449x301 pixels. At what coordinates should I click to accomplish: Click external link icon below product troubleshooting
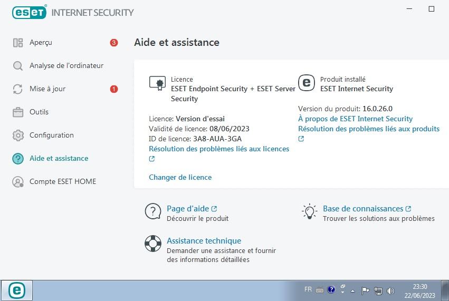click(x=301, y=139)
